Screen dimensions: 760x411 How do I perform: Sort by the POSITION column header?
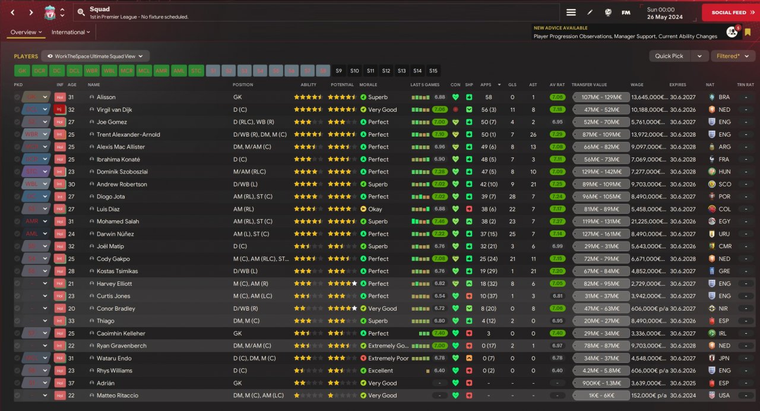pos(243,85)
